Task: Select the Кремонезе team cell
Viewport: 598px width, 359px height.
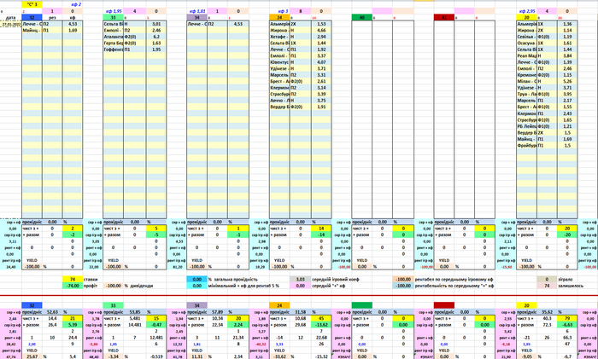Action: (x=527, y=75)
